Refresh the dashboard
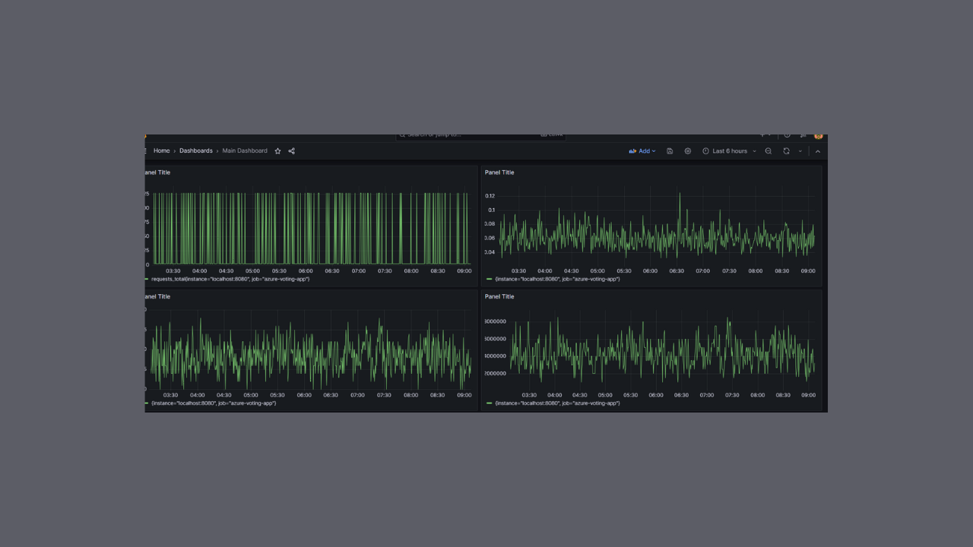The image size is (973, 547). (787, 151)
